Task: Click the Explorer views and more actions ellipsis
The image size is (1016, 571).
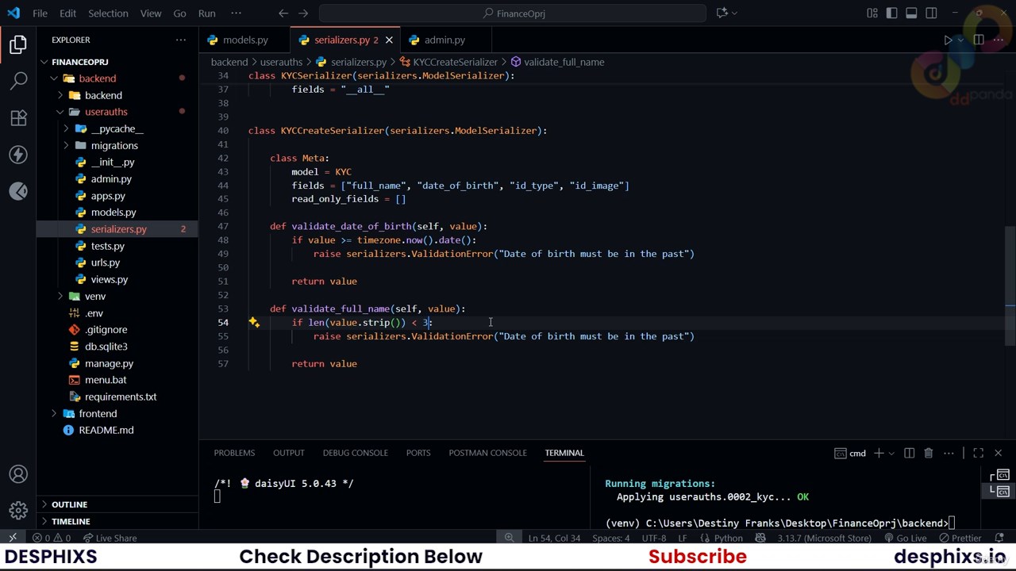Action: tap(181, 40)
